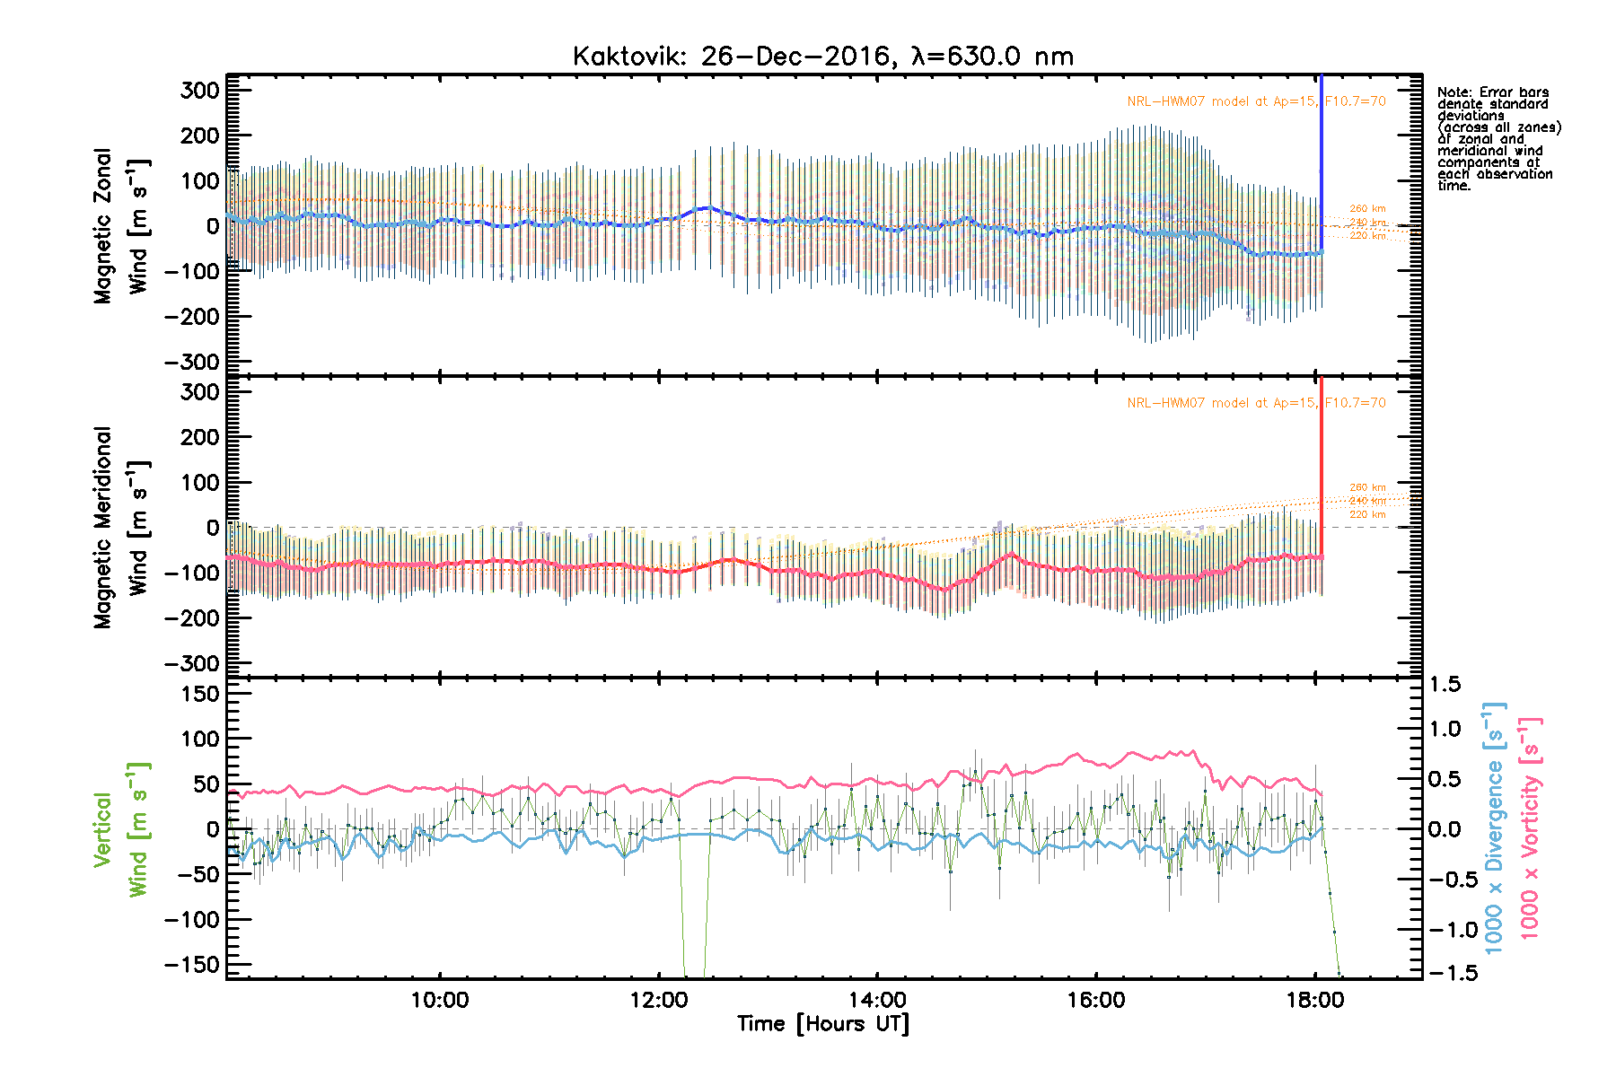Click the "220 km" label in meridional panel
The image size is (1616, 1077).
1367,514
